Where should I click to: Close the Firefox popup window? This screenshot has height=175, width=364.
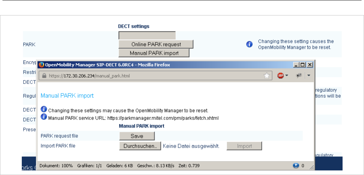coord(310,65)
